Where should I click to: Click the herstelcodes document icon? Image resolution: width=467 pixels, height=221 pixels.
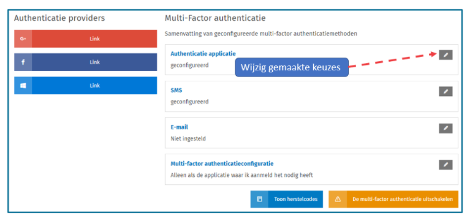click(259, 200)
